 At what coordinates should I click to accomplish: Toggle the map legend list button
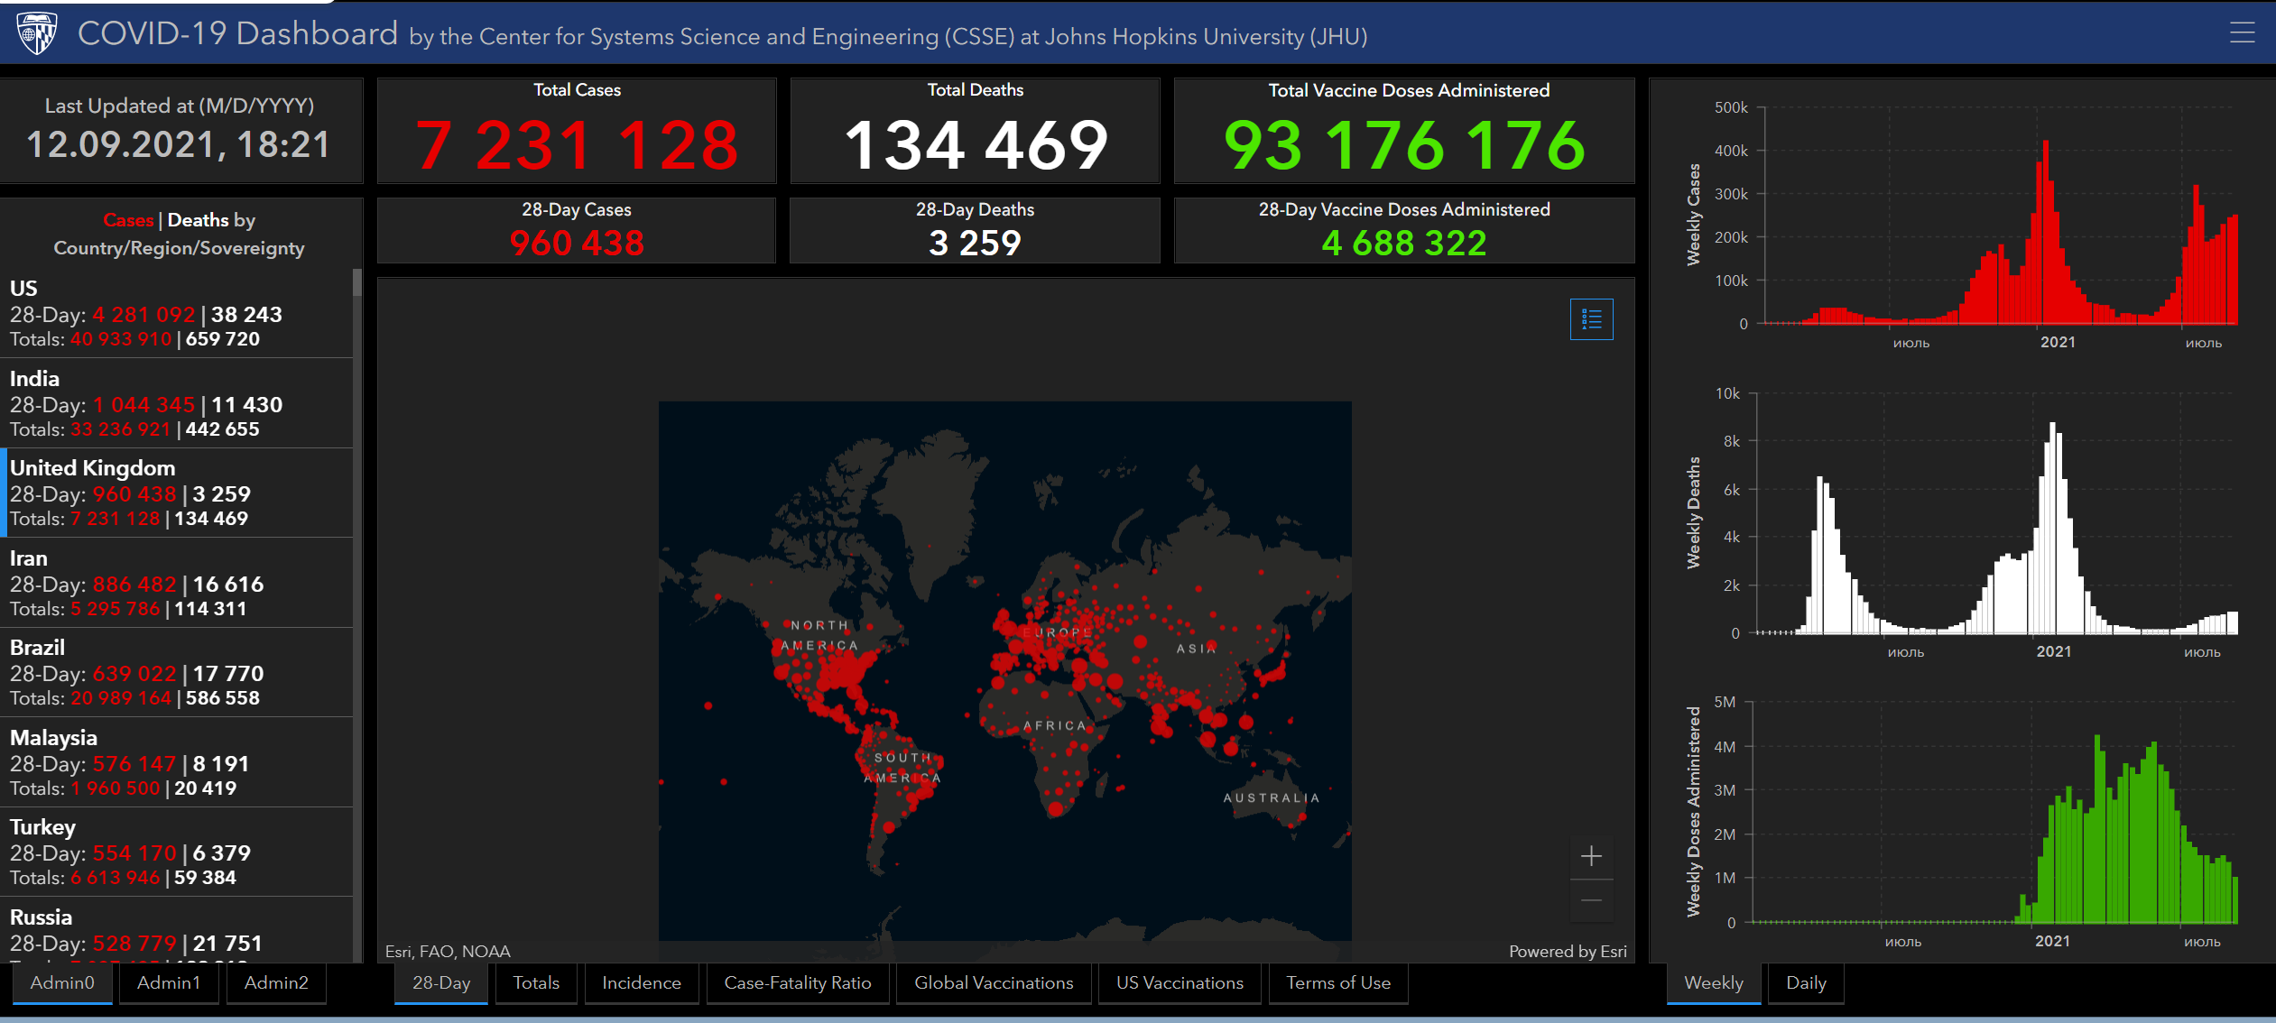tap(1591, 319)
